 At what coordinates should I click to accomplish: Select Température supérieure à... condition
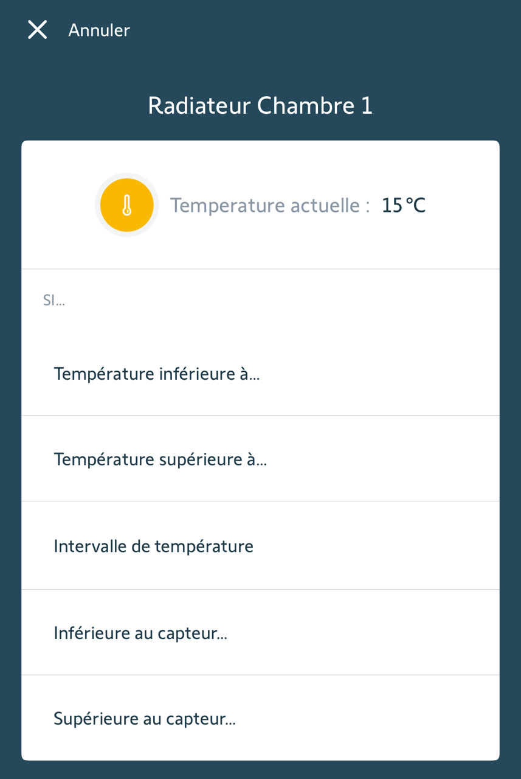[160, 459]
